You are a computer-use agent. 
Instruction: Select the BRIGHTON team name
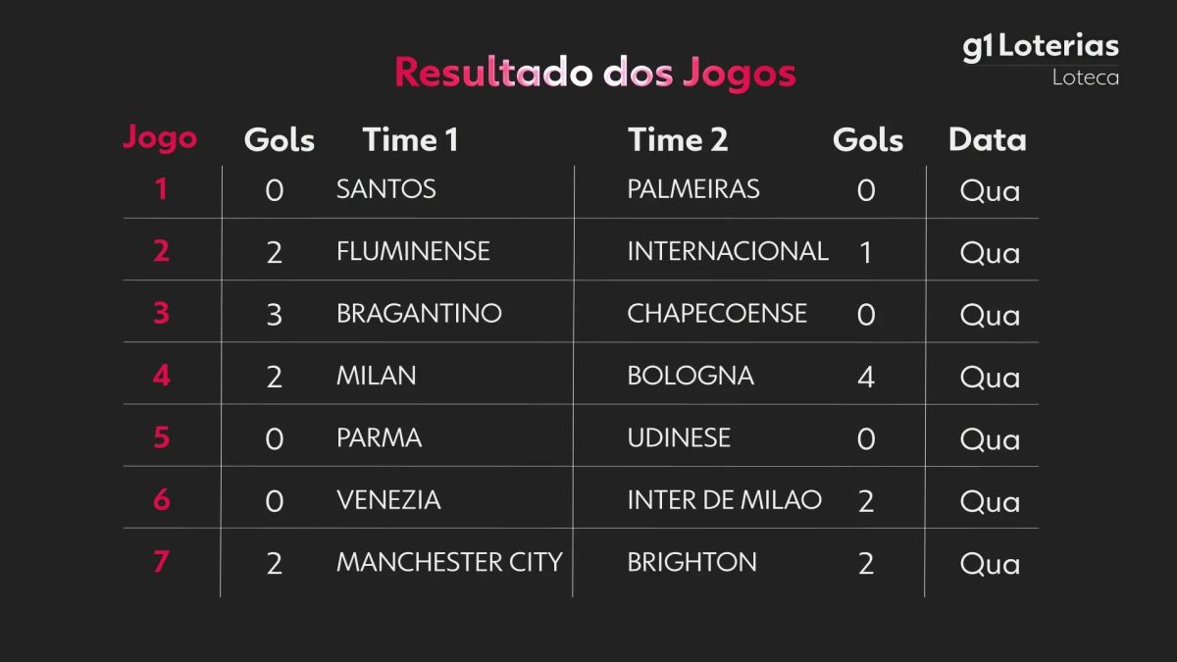click(692, 562)
